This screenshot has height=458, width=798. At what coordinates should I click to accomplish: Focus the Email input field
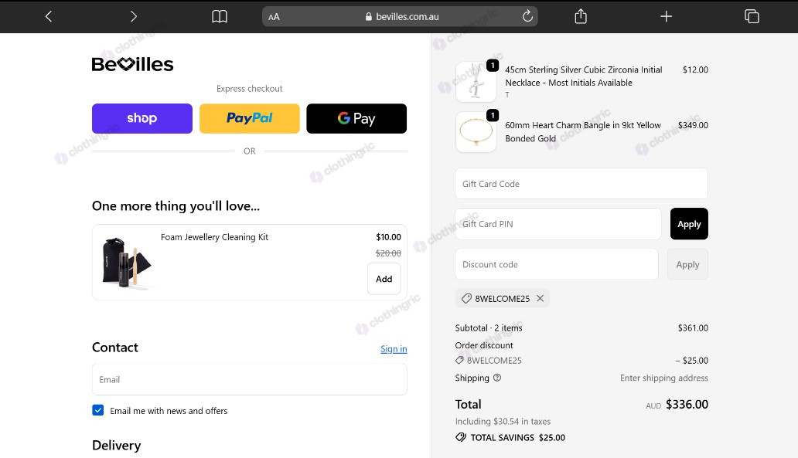[249, 379]
